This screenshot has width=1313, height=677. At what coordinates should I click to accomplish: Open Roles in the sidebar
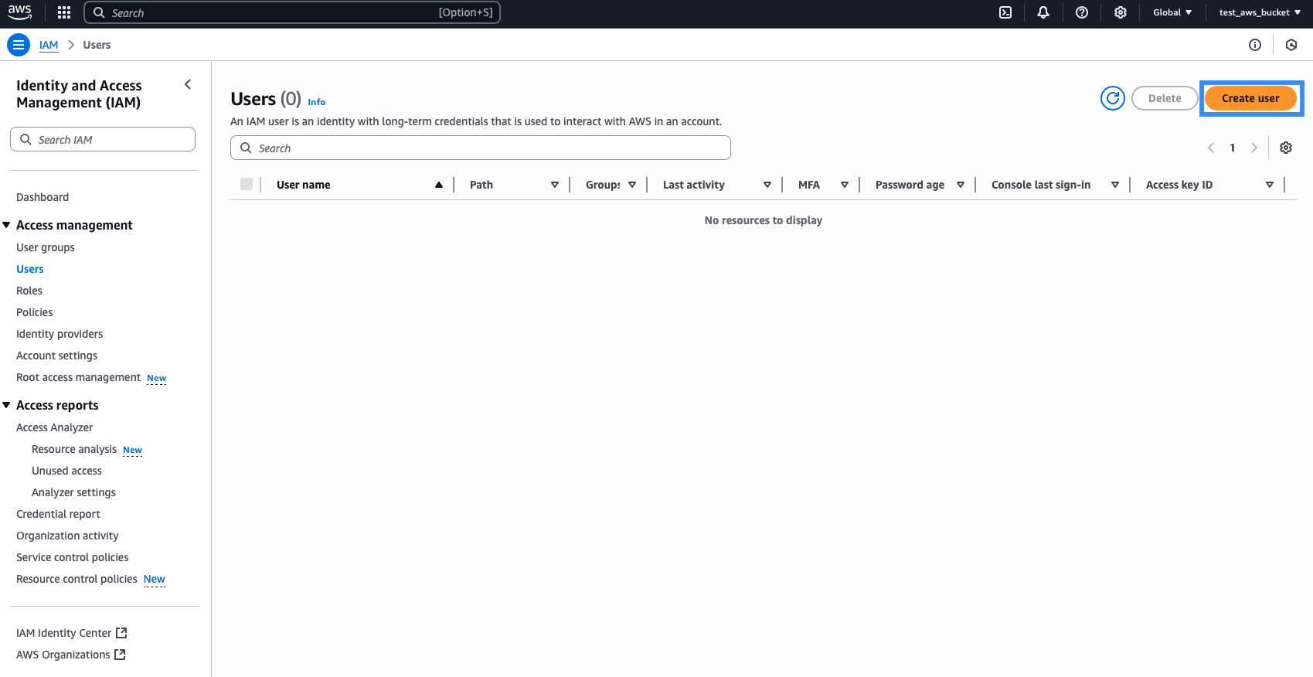click(29, 291)
